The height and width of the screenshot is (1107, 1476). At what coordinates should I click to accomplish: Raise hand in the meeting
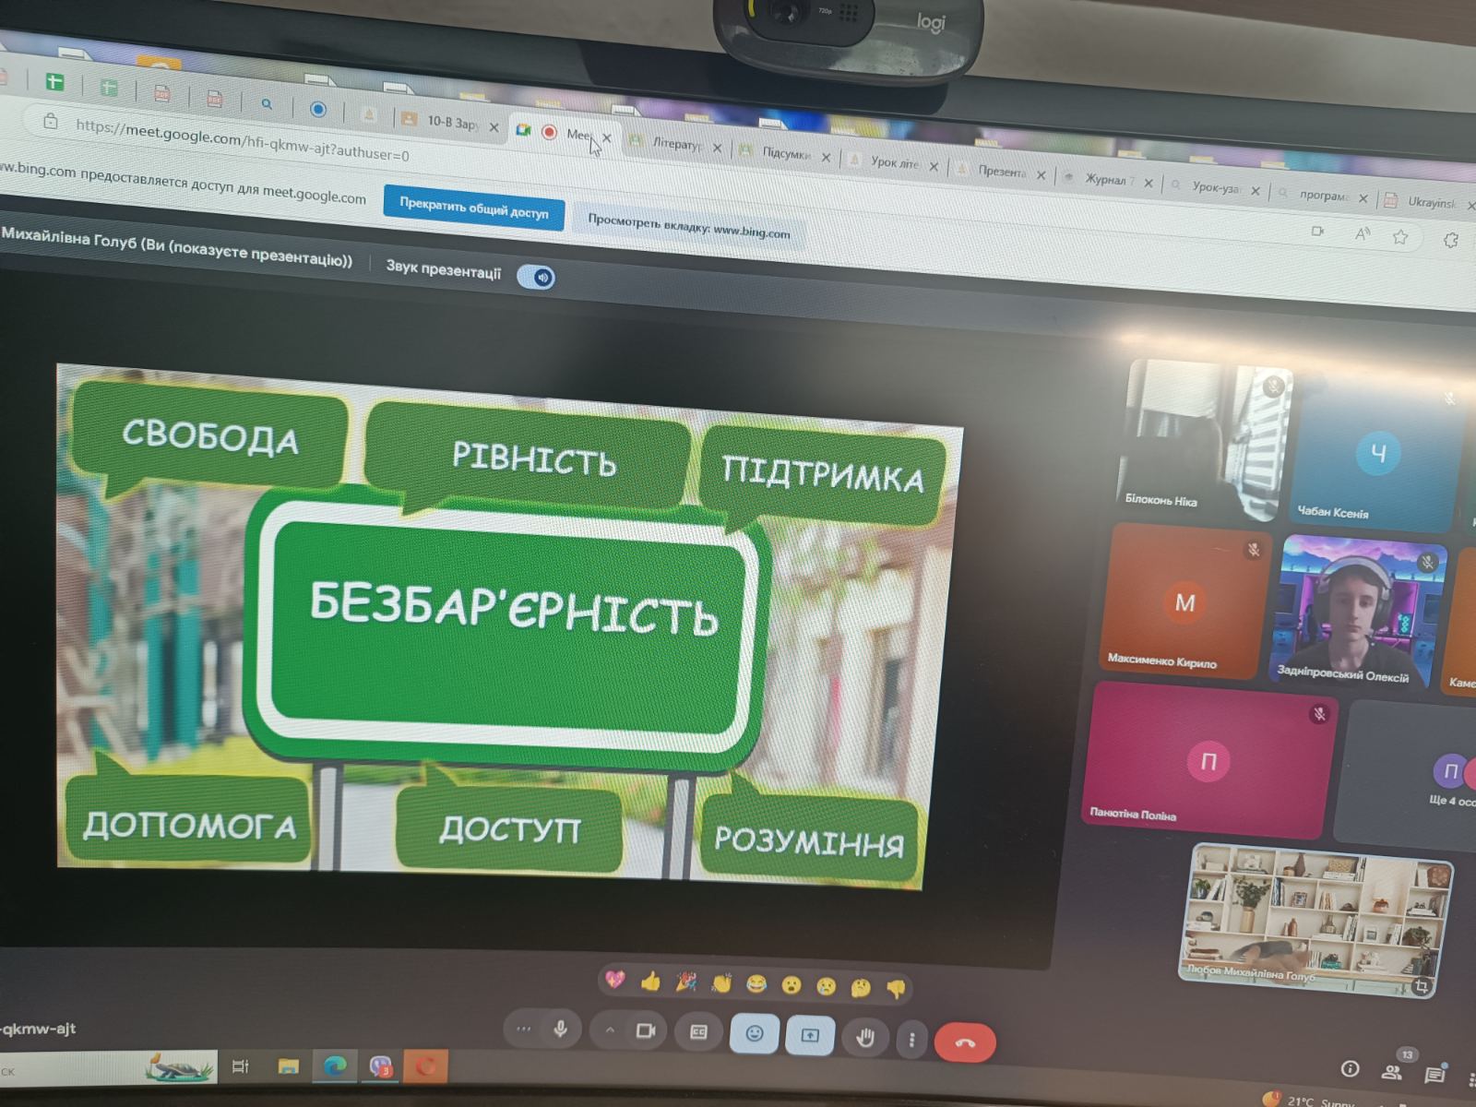coord(864,1038)
